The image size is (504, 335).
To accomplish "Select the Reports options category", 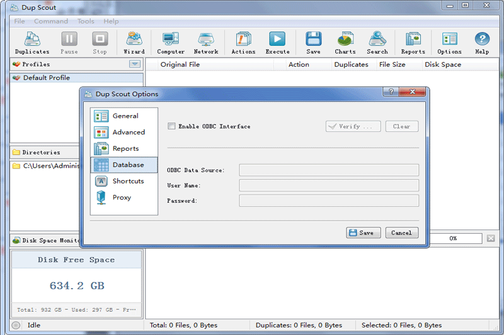I will click(124, 149).
